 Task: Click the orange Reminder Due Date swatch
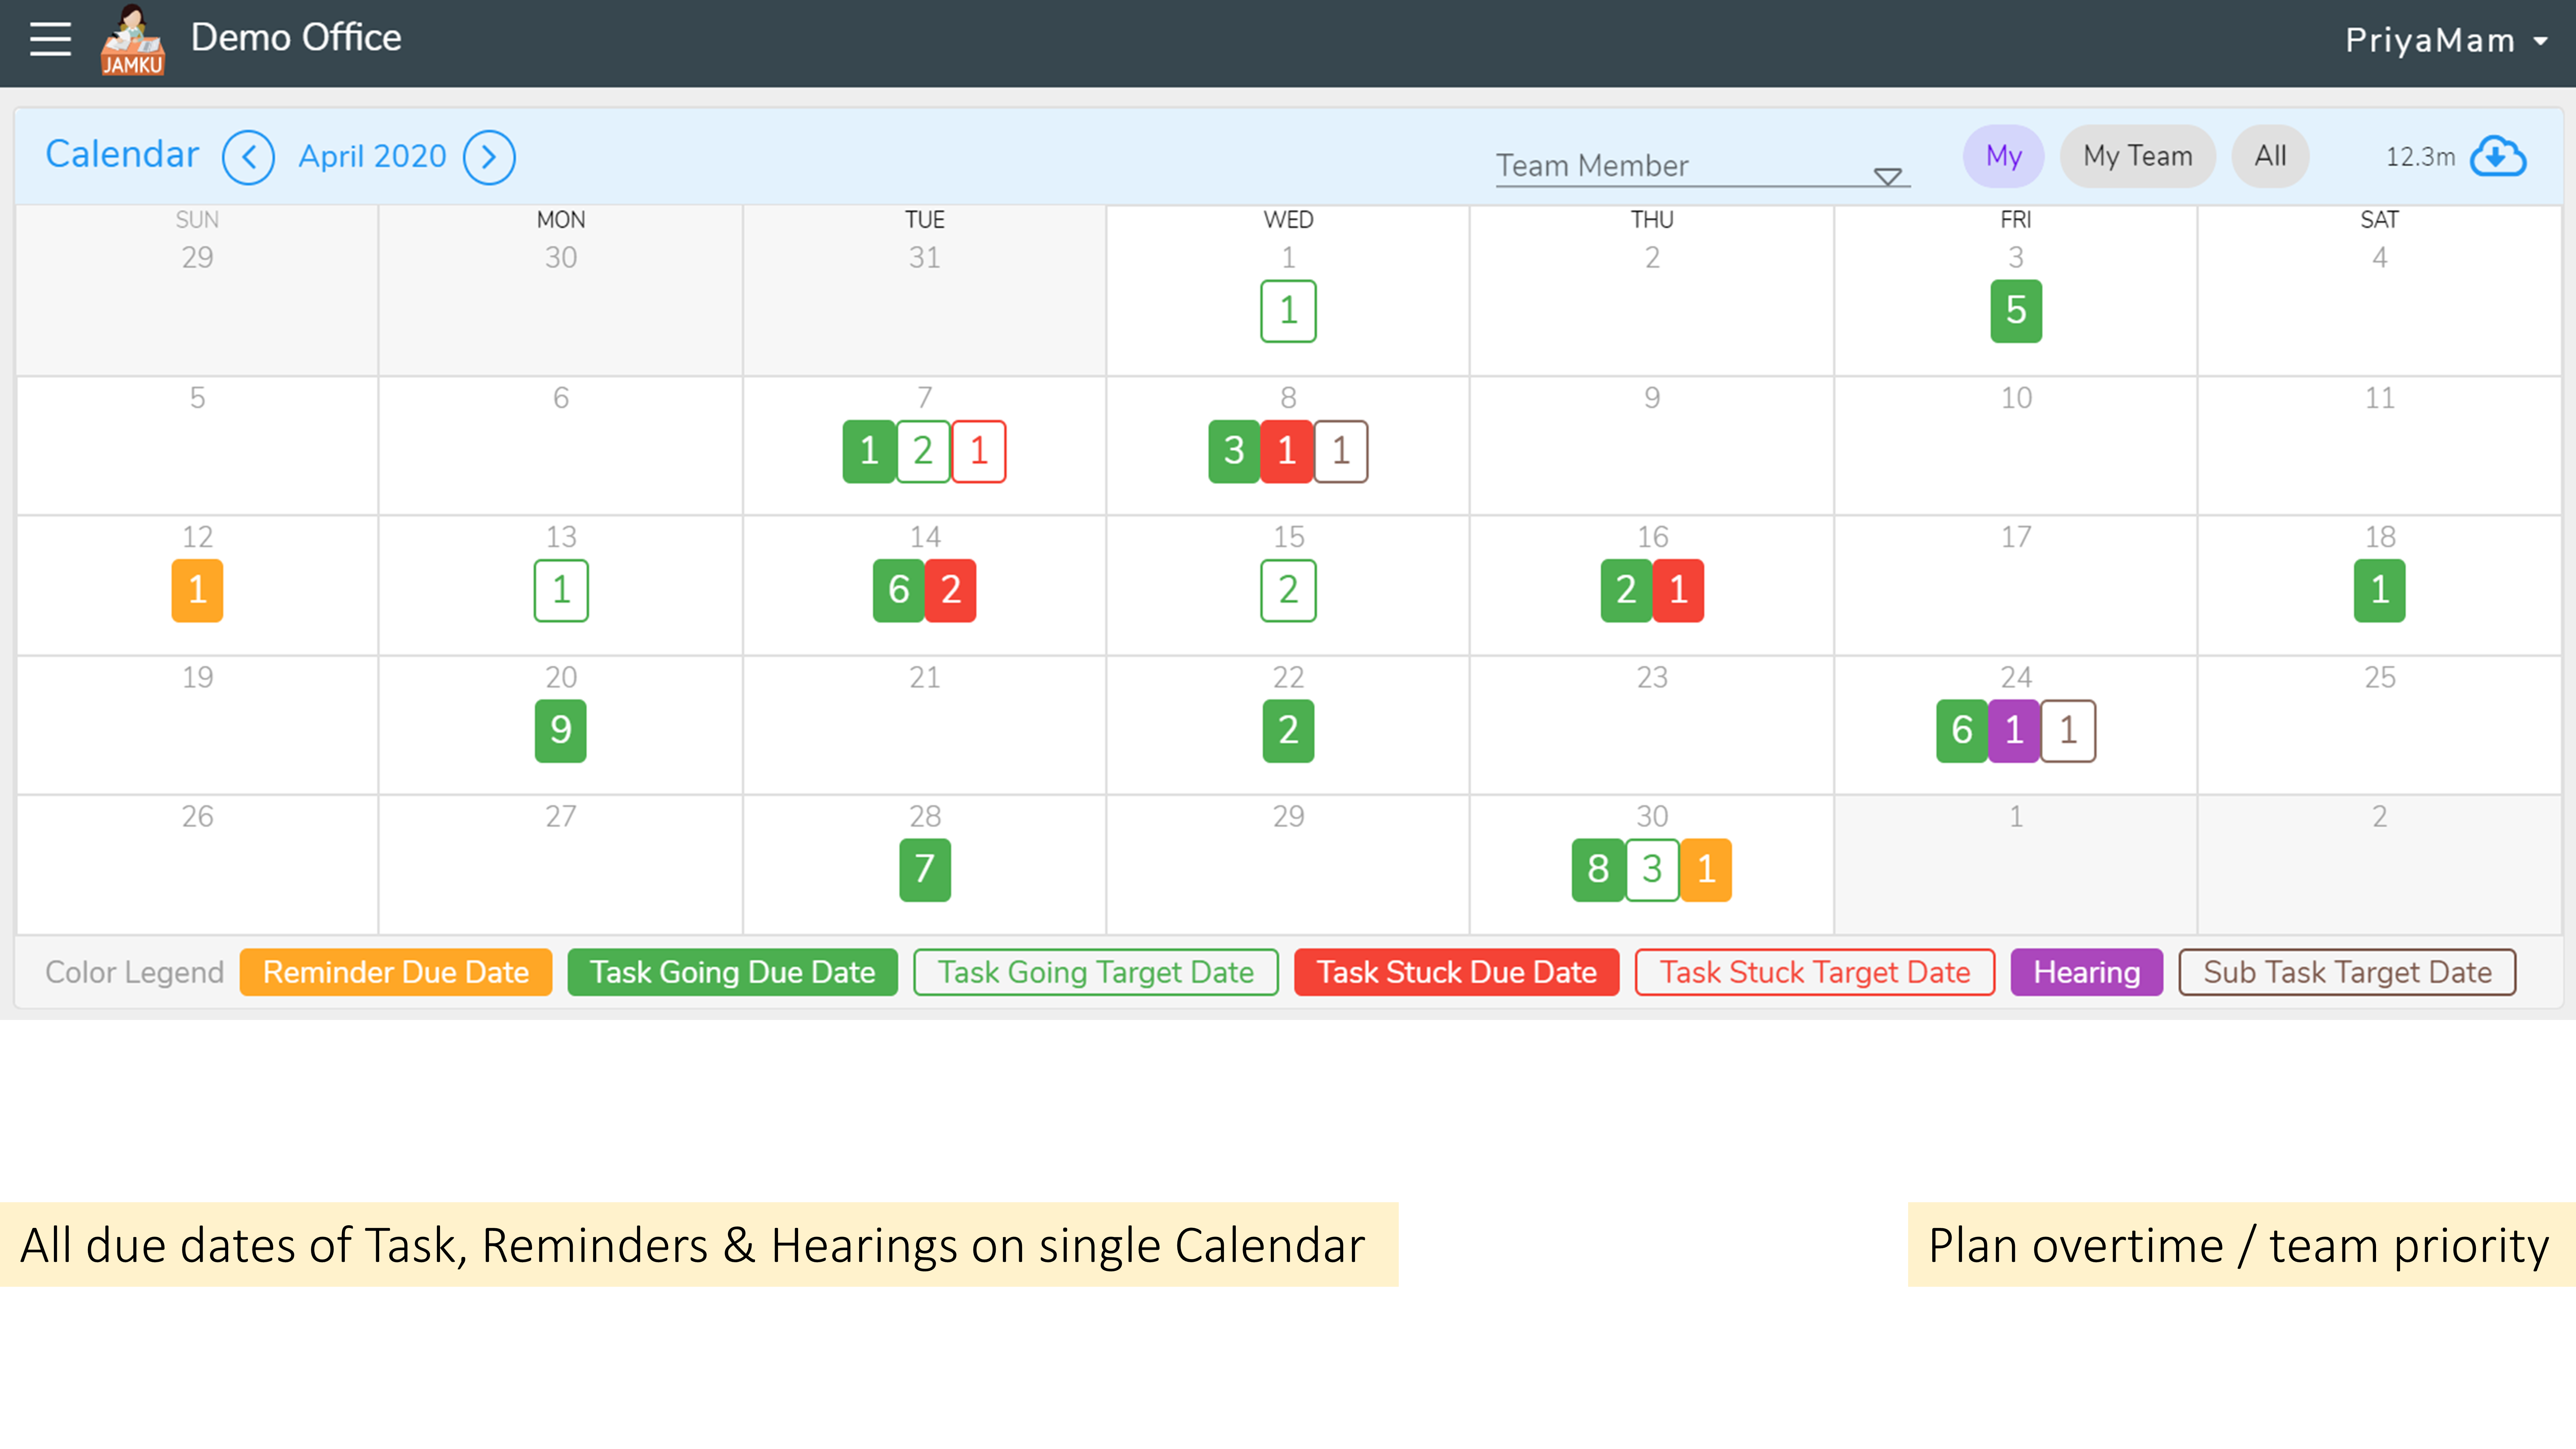tap(396, 972)
